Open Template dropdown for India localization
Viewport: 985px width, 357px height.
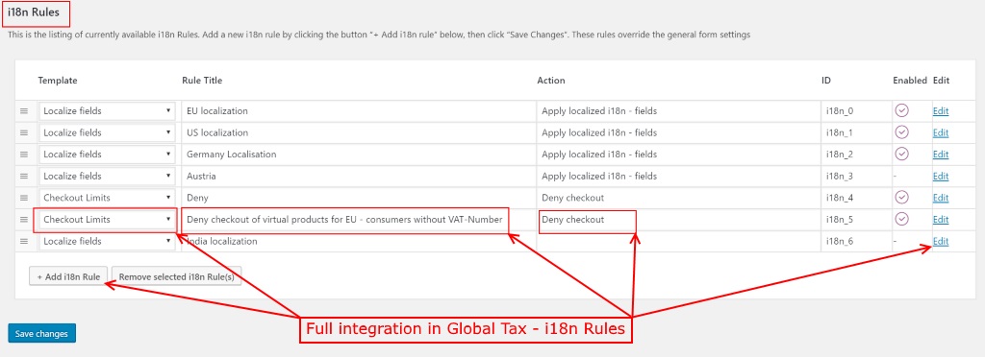[107, 241]
